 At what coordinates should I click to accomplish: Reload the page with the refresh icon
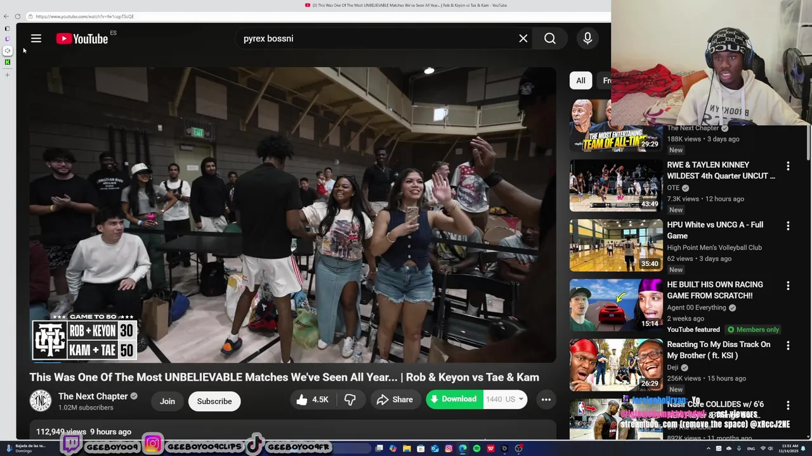coord(18,16)
